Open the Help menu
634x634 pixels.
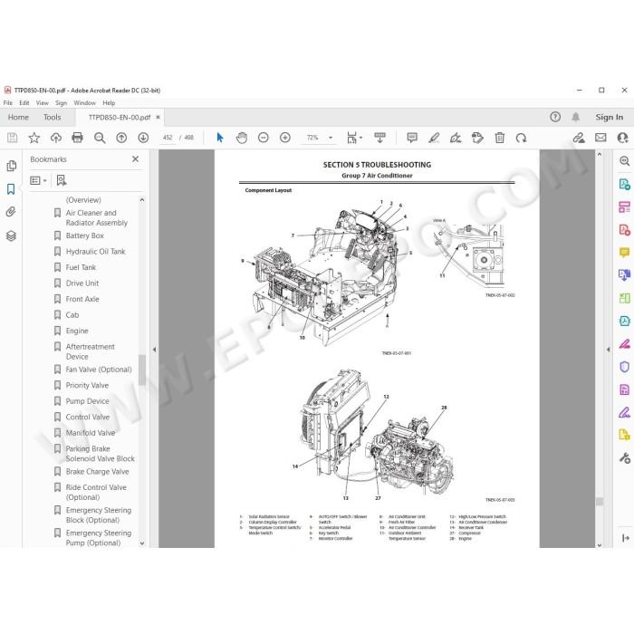tap(109, 103)
